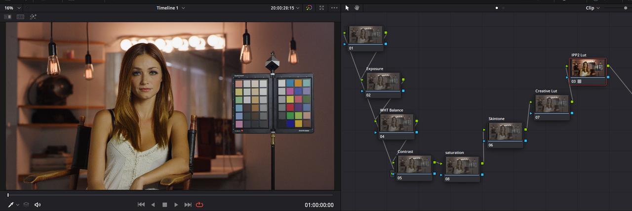Open the Timeline 1 selector dropdown
632x211 pixels.
coord(171,8)
